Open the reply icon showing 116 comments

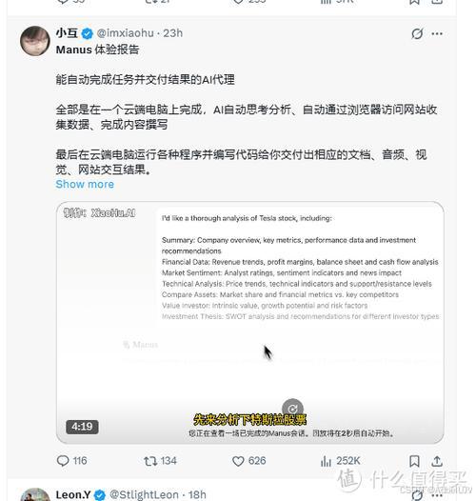point(63,461)
